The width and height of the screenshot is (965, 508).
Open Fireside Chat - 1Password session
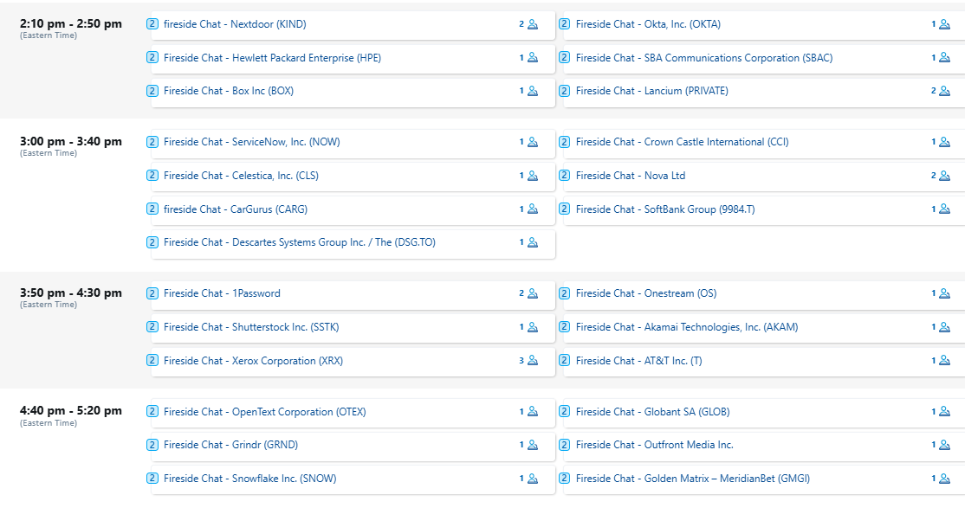pyautogui.click(x=222, y=293)
